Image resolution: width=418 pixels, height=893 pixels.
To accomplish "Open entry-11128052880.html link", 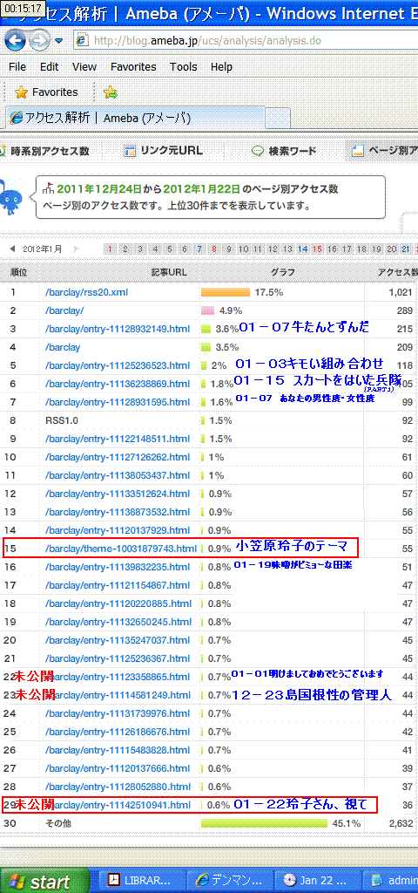I will pyautogui.click(x=118, y=786).
